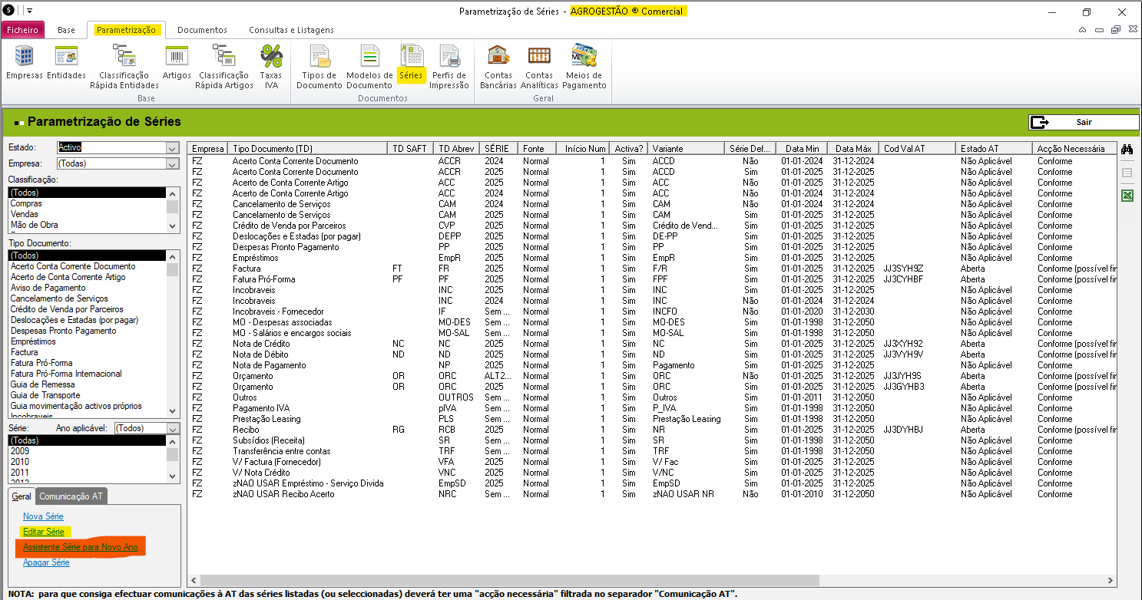Switch to the Documentos ribbon tab
The image size is (1142, 600).
(x=202, y=30)
